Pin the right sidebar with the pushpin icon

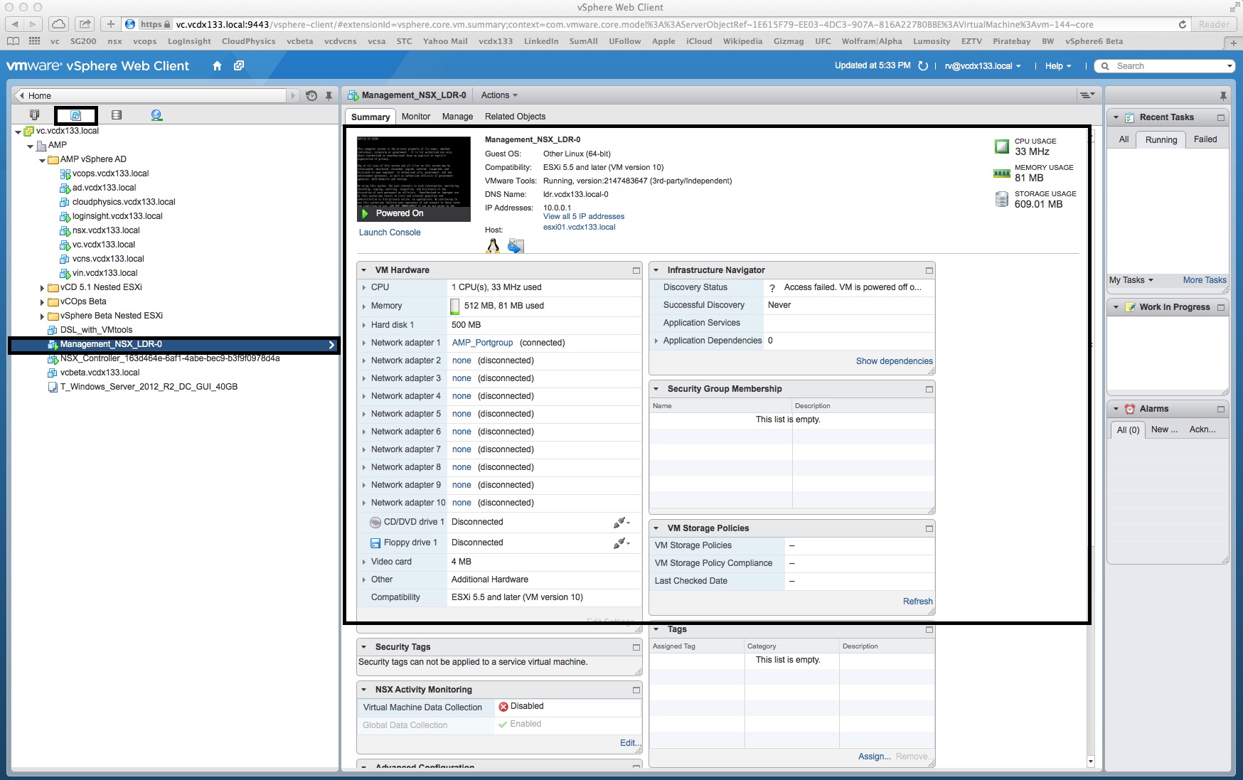[1222, 96]
